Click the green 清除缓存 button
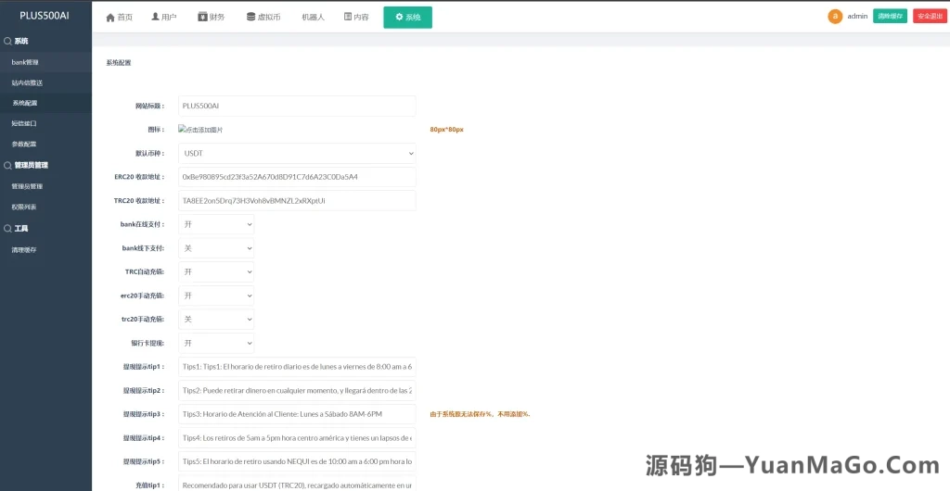950x491 pixels. (x=890, y=17)
